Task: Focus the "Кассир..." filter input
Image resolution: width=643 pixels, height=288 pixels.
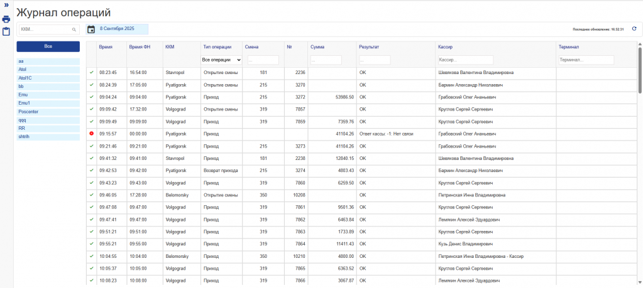Action: point(465,60)
